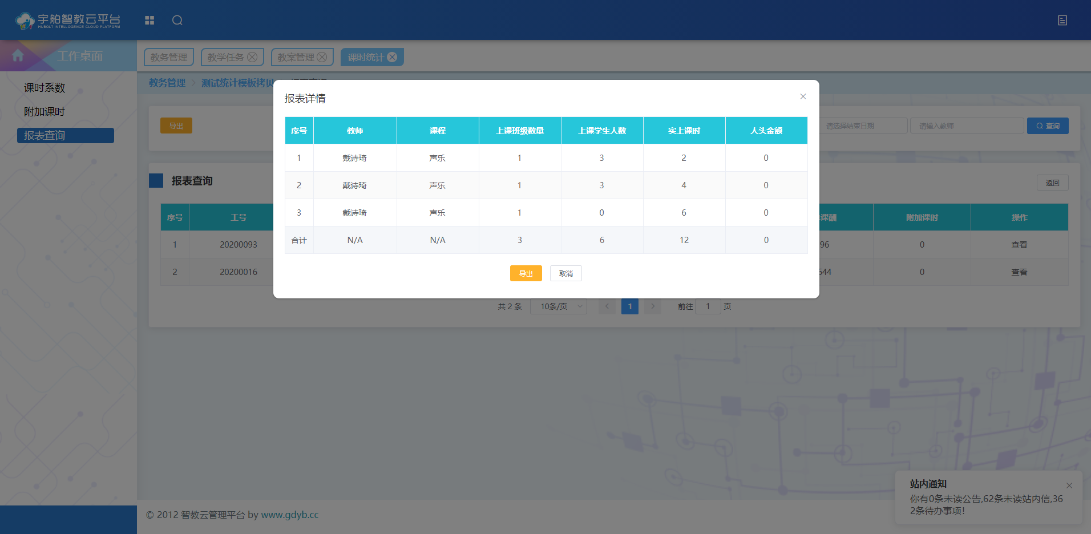Open the 10条/页 page size dropdown
This screenshot has width=1091, height=534.
tap(559, 306)
